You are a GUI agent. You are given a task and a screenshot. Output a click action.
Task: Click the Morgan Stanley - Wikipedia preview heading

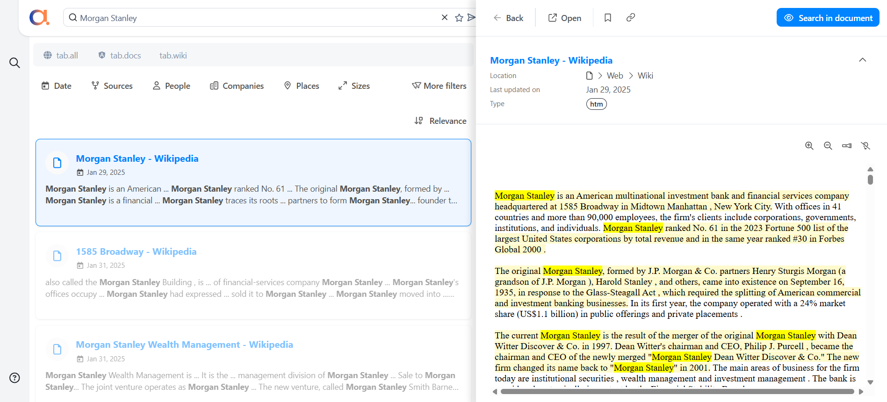click(x=551, y=60)
